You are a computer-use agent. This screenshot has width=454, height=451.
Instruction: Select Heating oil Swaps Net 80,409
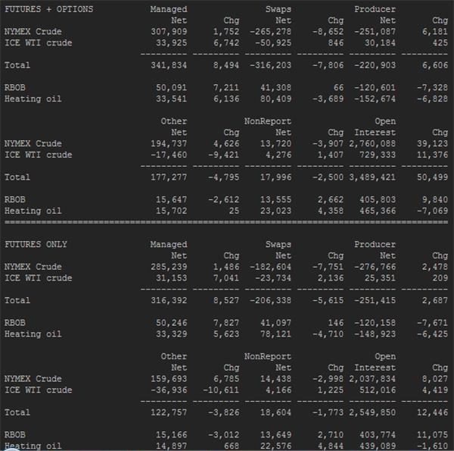275,99
